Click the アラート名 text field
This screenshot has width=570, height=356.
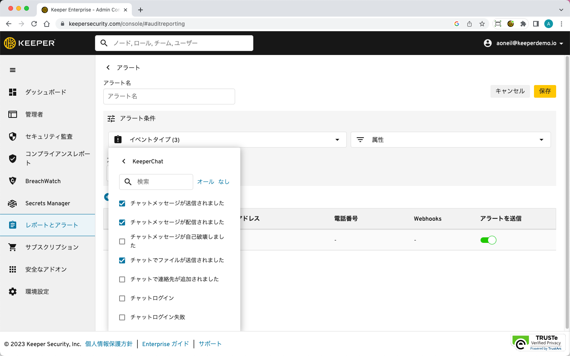click(169, 97)
